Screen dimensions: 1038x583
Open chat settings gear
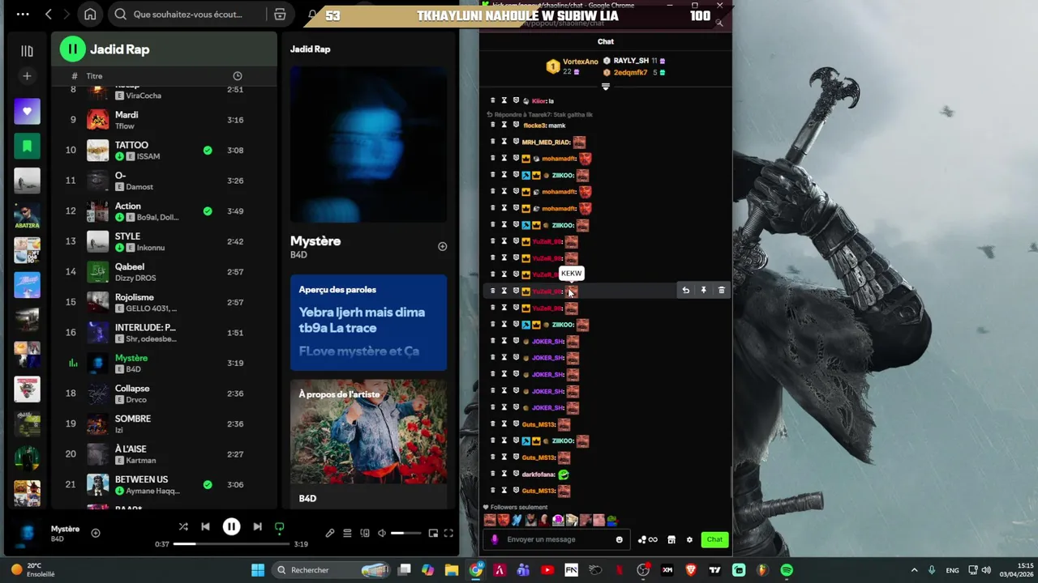pos(689,540)
